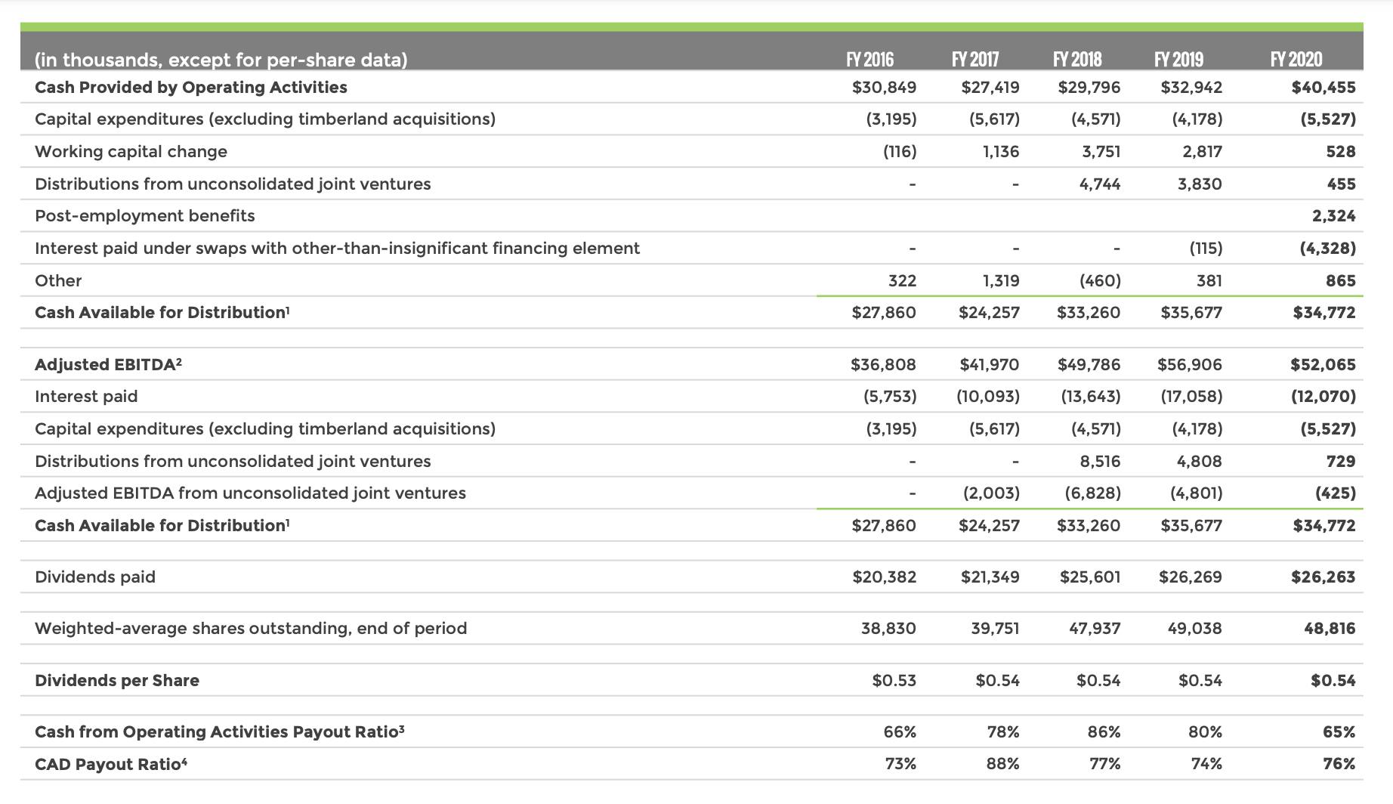Select the FY 2020 column header
Viewport: 1393px width, 804px height.
pos(1296,58)
